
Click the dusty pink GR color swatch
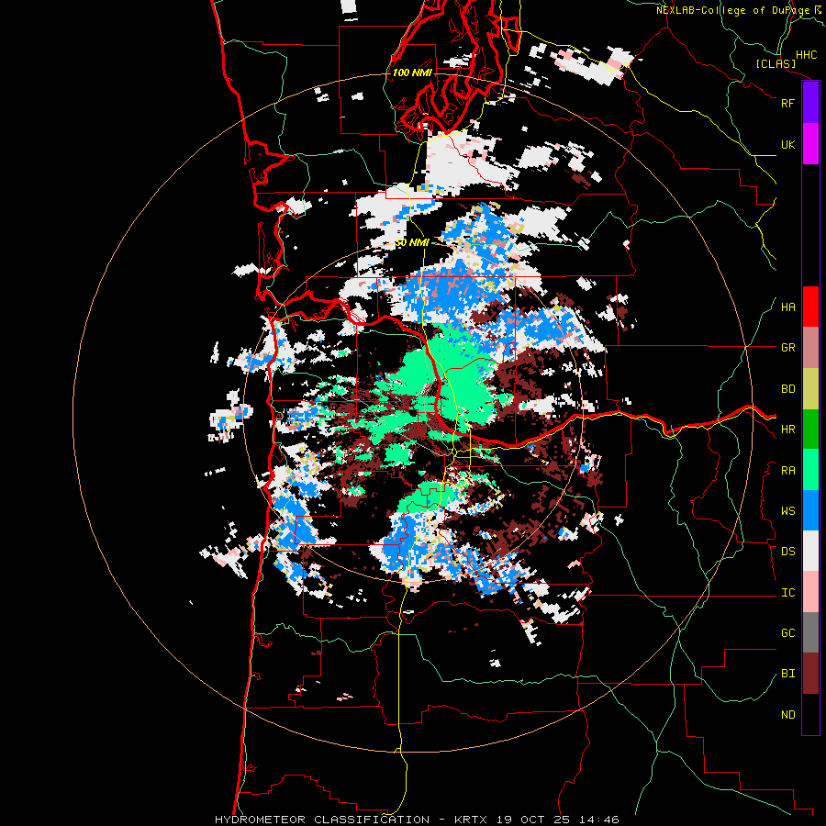pyautogui.click(x=810, y=348)
